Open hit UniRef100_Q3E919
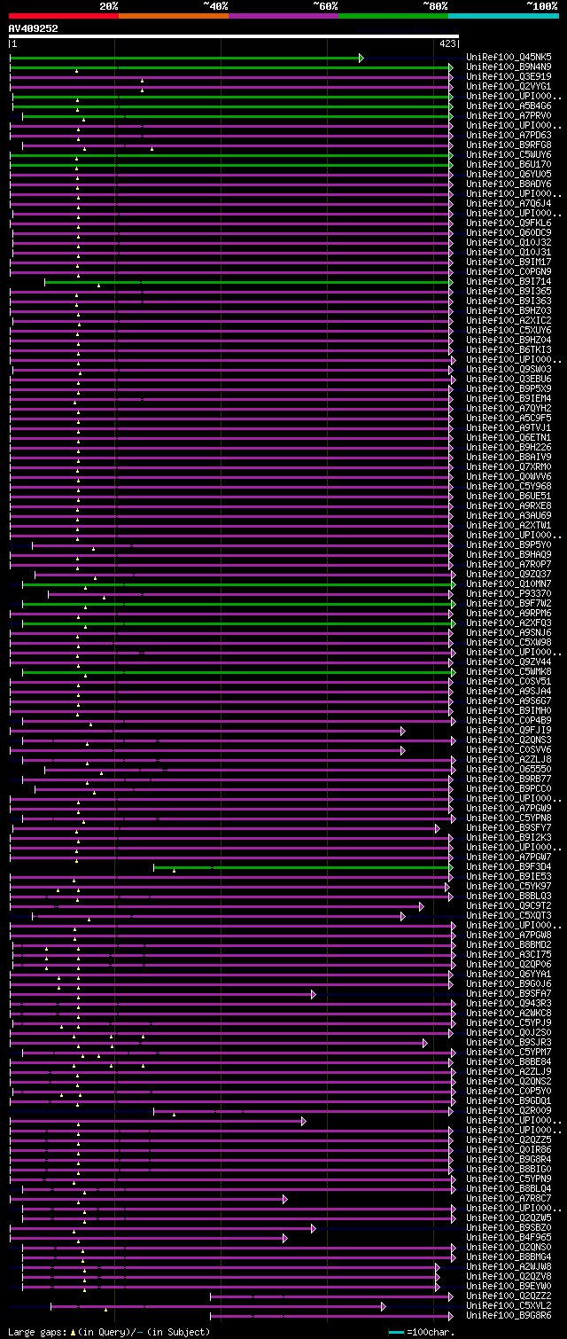This screenshot has height=1339, width=567. [509, 77]
